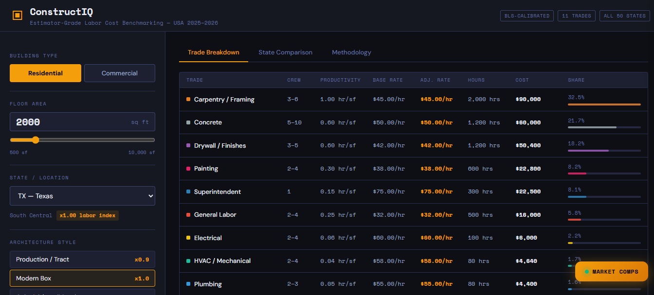Image resolution: width=654 pixels, height=295 pixels.
Task: Click the blue Superintendent trade color marker
Action: (x=188, y=191)
